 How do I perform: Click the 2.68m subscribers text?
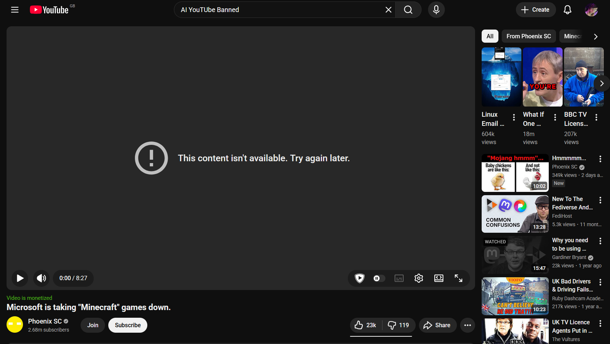[x=48, y=330]
